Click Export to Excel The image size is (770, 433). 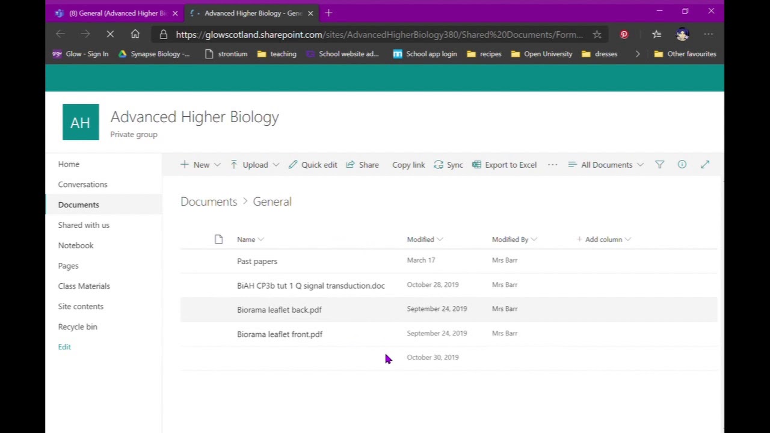tap(504, 165)
